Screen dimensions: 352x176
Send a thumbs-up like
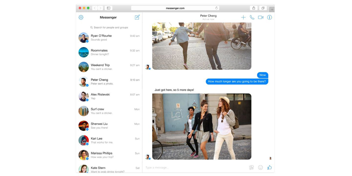point(270,167)
